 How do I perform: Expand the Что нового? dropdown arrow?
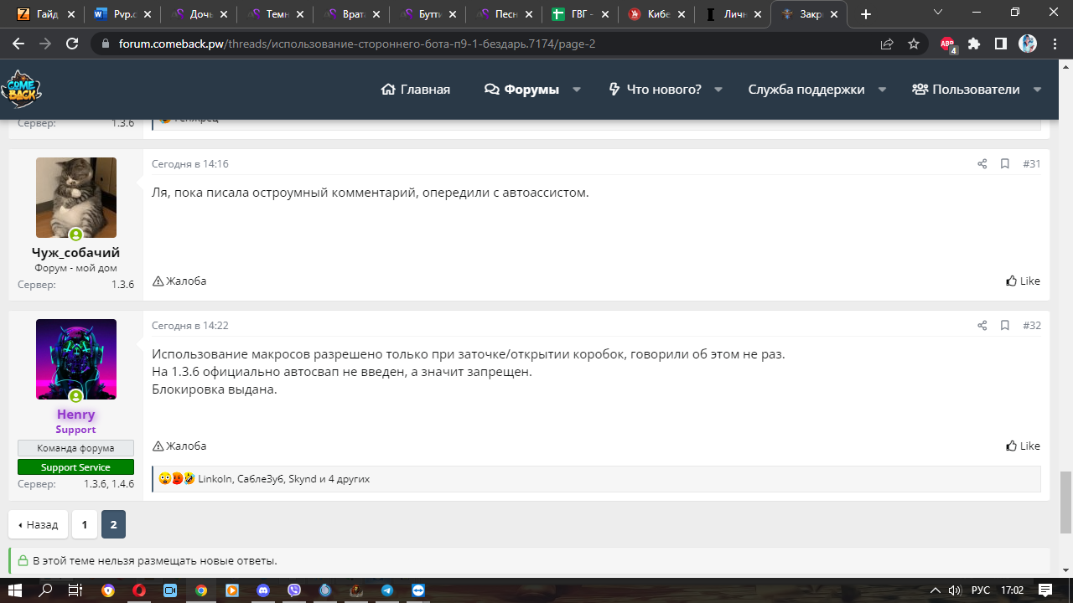click(x=718, y=90)
